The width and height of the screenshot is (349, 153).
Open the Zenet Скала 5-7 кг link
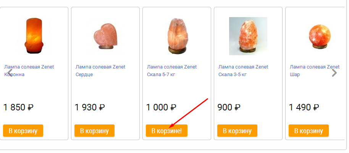pyautogui.click(x=172, y=70)
